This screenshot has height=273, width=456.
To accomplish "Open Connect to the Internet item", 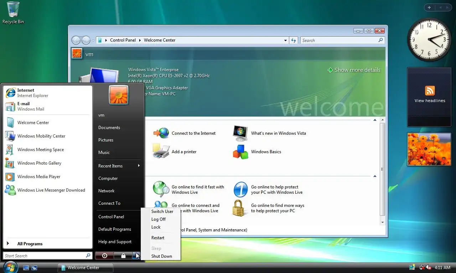I will click(185, 133).
